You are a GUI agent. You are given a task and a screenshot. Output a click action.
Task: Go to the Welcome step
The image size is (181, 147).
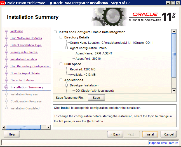tap(17, 31)
